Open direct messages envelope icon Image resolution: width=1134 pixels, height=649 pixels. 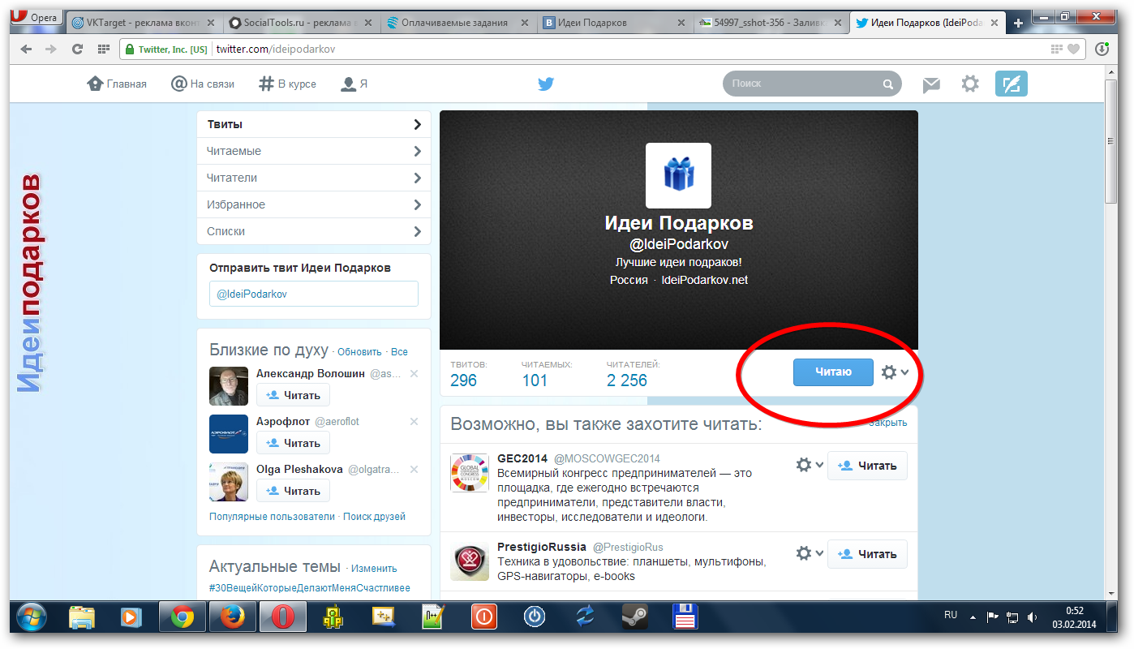pyautogui.click(x=931, y=84)
